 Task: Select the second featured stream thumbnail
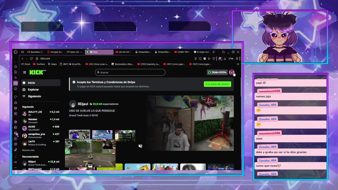point(102,135)
